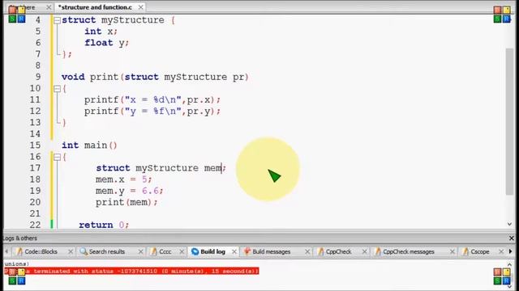Click the build log scroll up arrow

(510, 264)
